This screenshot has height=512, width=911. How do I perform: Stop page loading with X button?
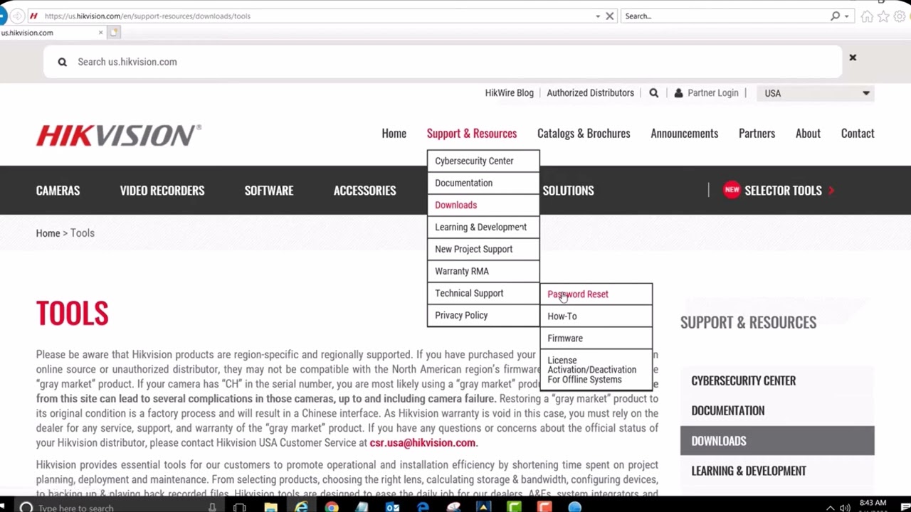(610, 16)
